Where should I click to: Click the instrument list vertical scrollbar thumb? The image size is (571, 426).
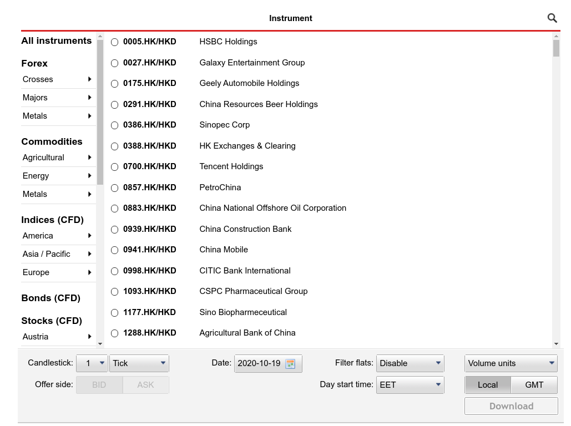[556, 48]
